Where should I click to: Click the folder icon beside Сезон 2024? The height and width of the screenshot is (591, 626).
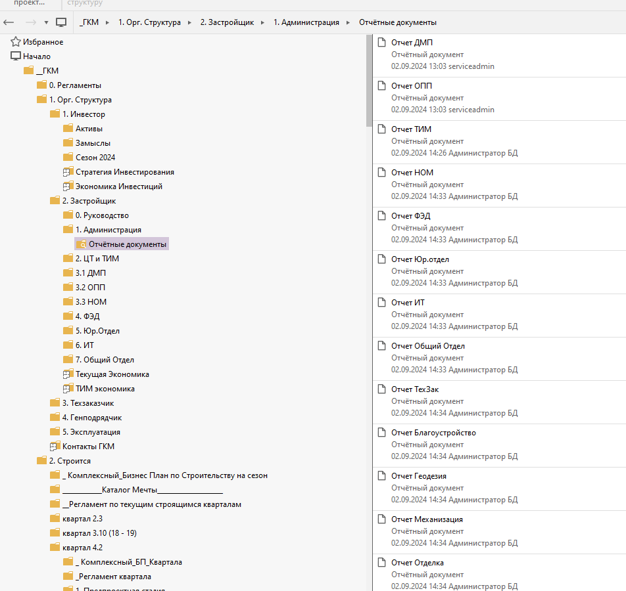pos(68,158)
